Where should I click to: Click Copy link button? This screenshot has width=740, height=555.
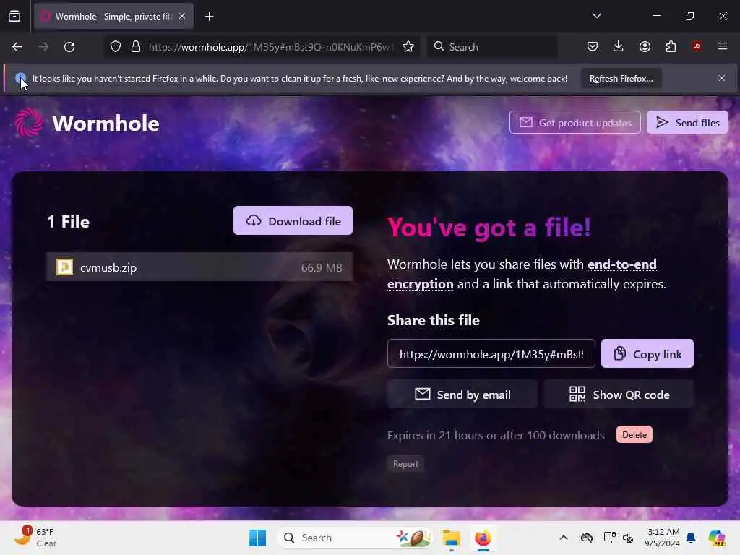coord(647,354)
